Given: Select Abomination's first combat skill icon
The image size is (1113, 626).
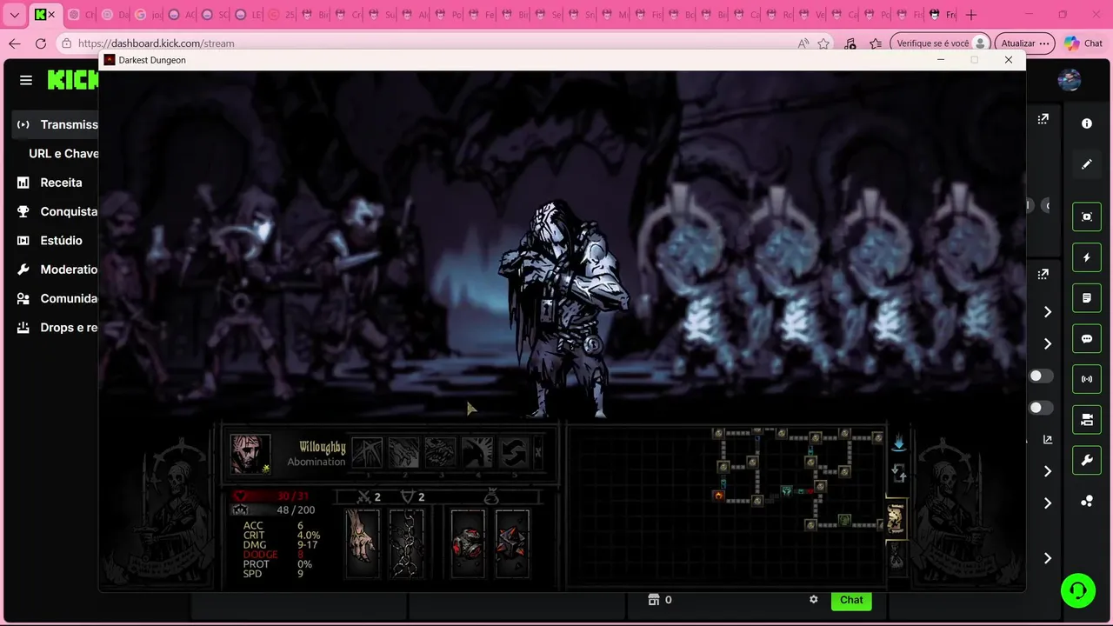Looking at the screenshot, I should [x=367, y=452].
